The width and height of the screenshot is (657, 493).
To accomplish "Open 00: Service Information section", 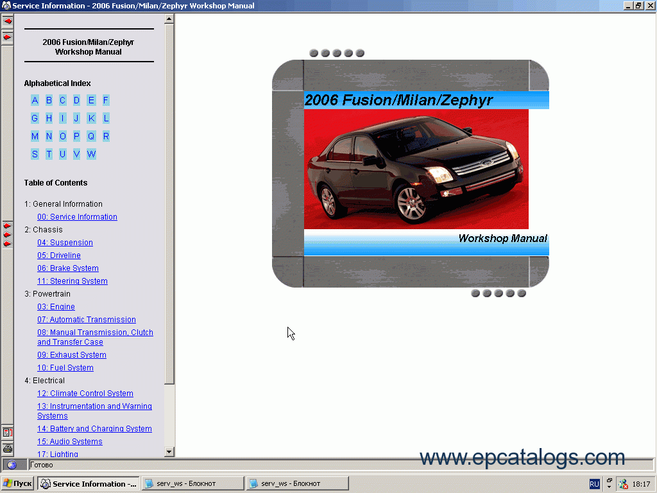I will (x=77, y=217).
